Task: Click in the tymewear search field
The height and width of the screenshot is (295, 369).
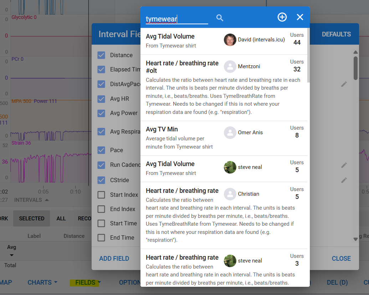Action: (x=176, y=19)
